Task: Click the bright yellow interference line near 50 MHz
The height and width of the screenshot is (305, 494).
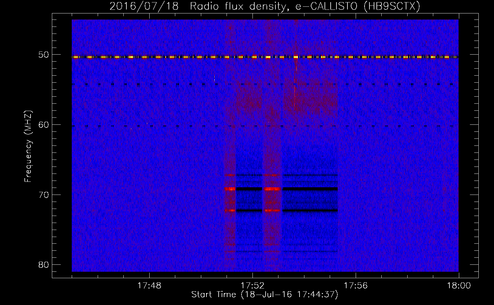Action: pyautogui.click(x=265, y=57)
